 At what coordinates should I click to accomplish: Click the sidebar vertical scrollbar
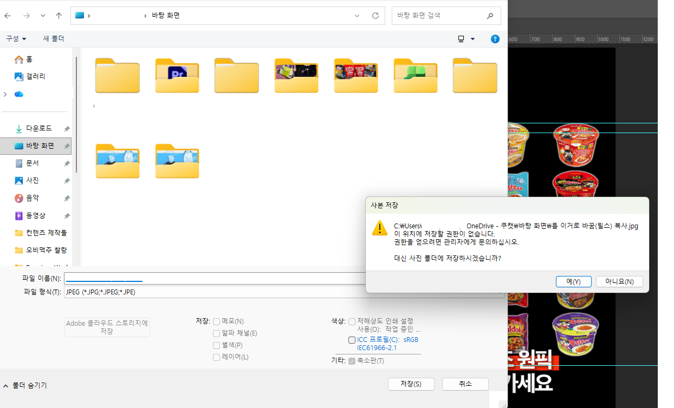76,115
